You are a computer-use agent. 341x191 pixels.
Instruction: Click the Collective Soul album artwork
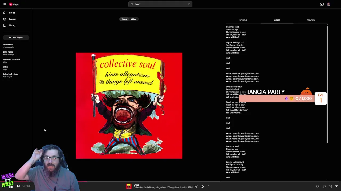(x=129, y=106)
